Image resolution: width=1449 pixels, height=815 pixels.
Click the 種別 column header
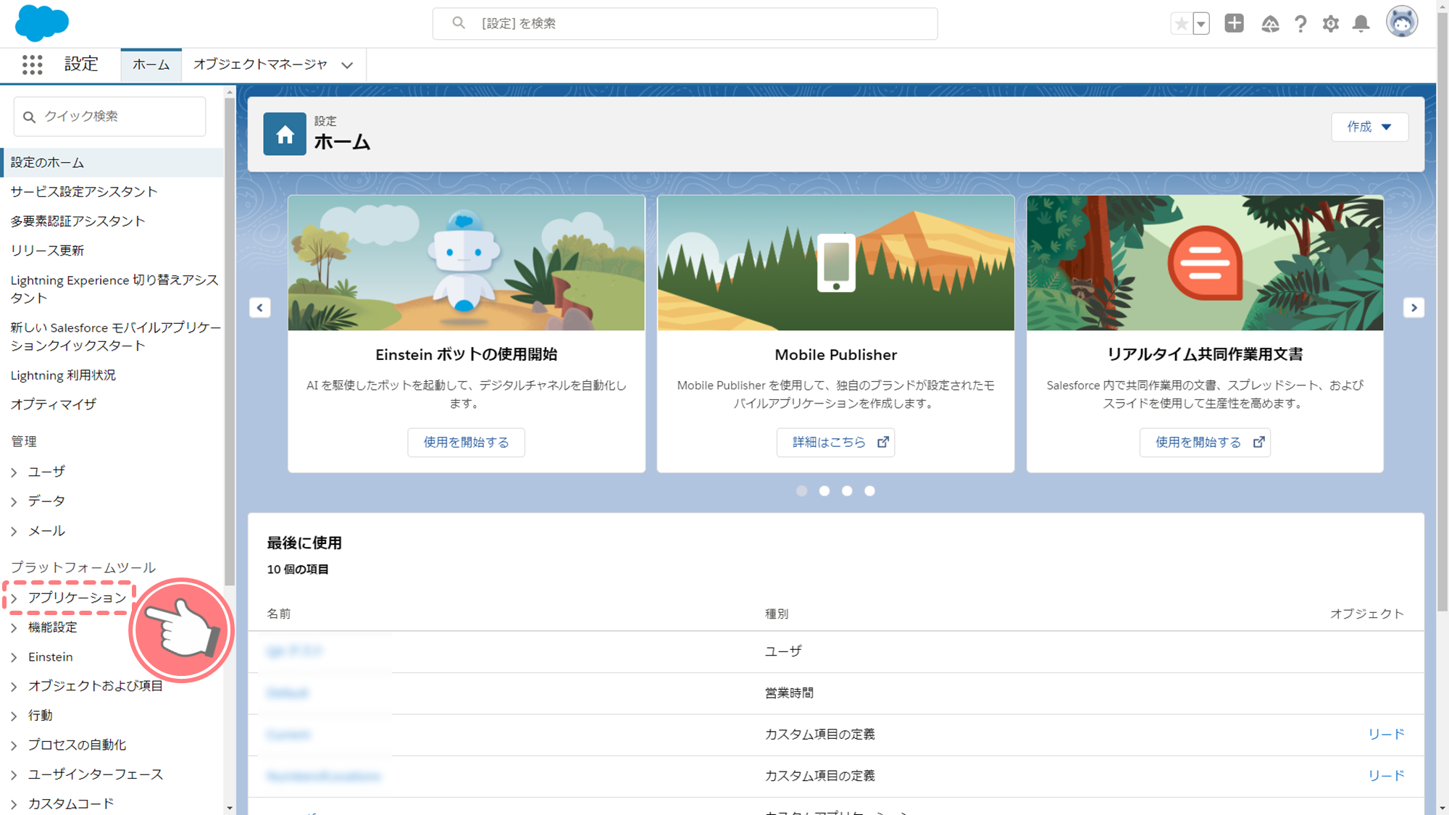(x=777, y=614)
